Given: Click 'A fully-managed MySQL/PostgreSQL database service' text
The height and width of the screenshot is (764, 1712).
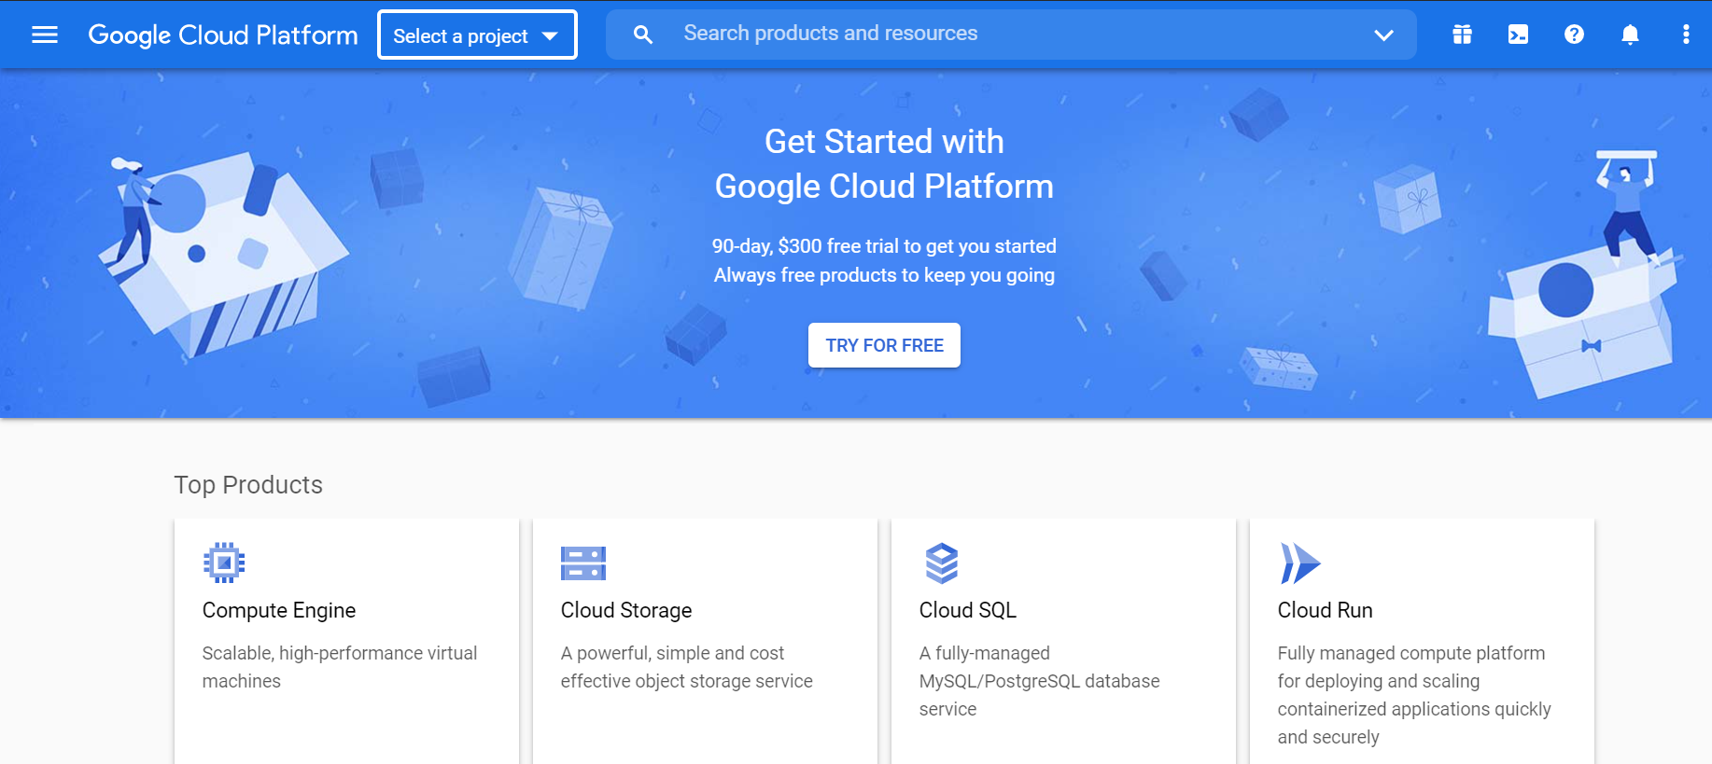Looking at the screenshot, I should 1040,681.
